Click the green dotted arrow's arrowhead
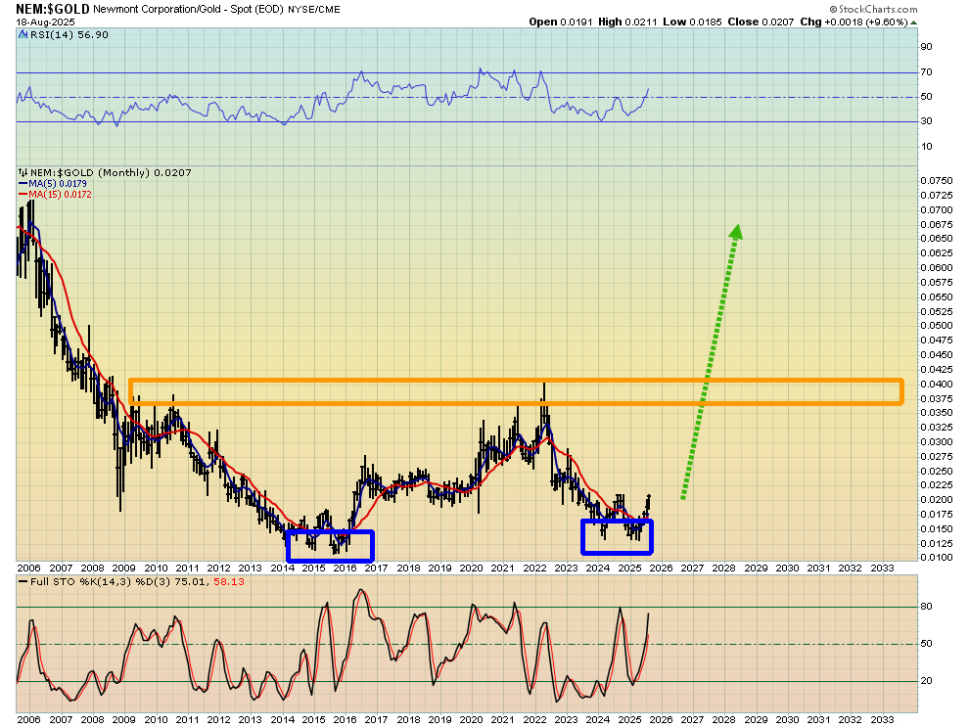This screenshot has width=969, height=728. [x=736, y=232]
